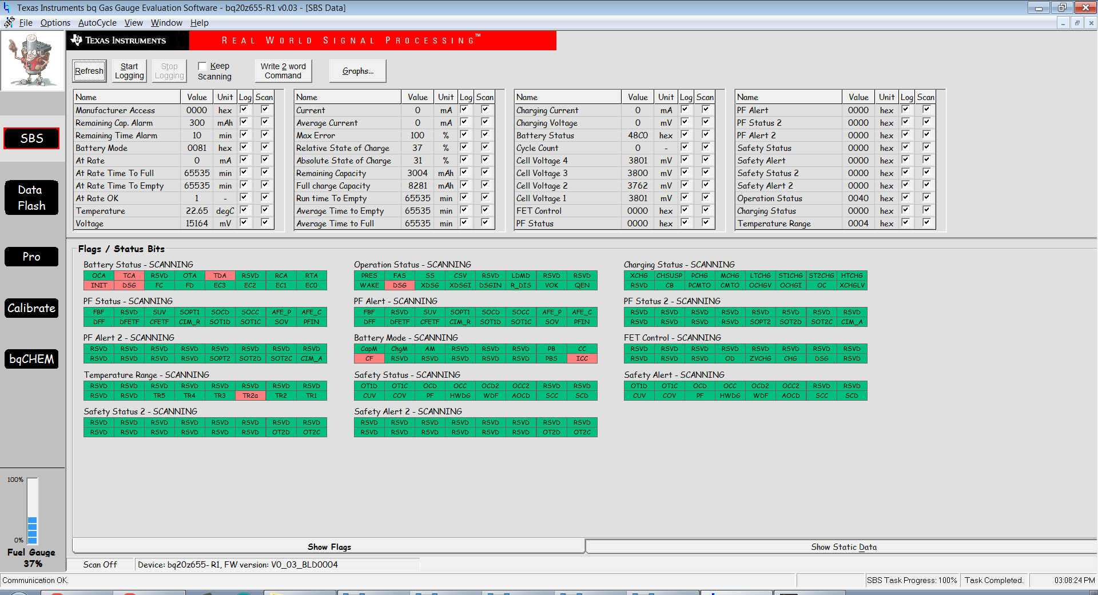Screen dimensions: 1098x595
Task: Click the Stop Logging button
Action: (x=169, y=71)
